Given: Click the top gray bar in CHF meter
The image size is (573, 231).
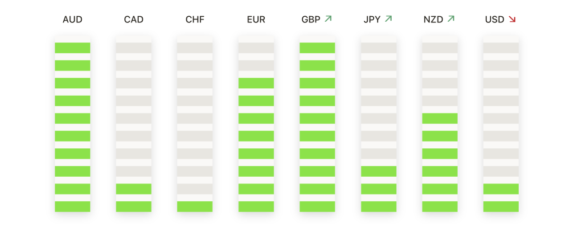Looking at the screenshot, I should (x=195, y=48).
